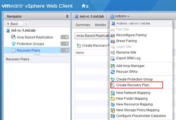Choose Configure Placeholder Datastore menu entry
176x120 pixels.
click(x=141, y=116)
